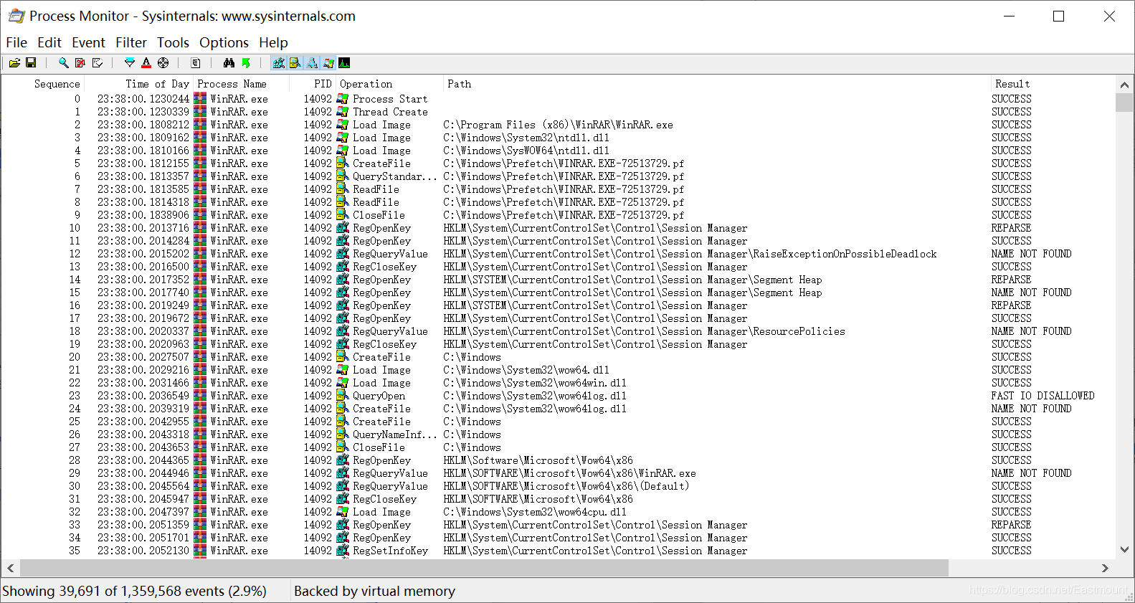The width and height of the screenshot is (1135, 603).
Task: Open the Options menu
Action: point(224,42)
